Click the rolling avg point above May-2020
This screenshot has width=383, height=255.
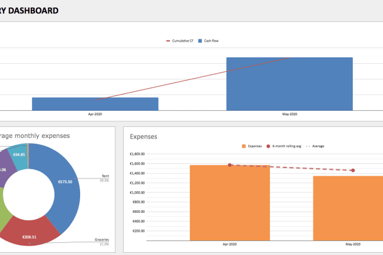(x=353, y=170)
